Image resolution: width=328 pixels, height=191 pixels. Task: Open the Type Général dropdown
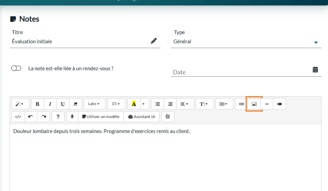[x=246, y=42]
